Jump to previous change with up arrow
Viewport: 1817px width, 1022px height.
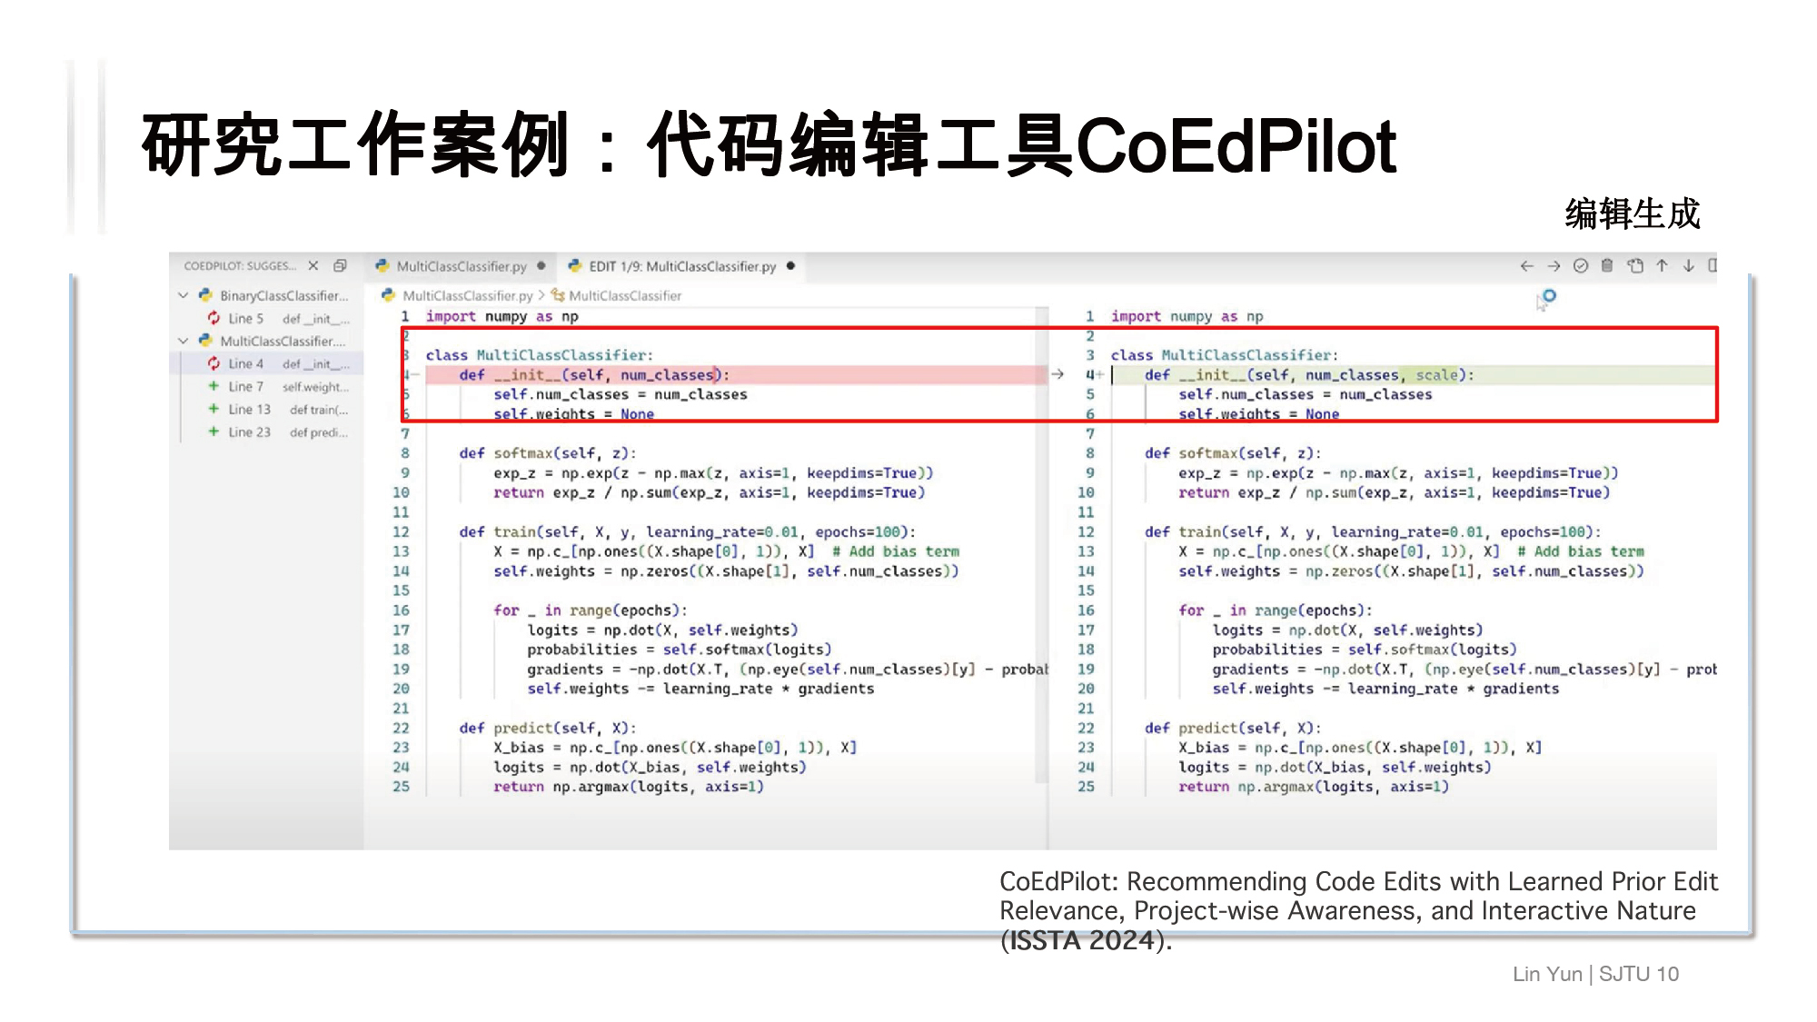1662,265
